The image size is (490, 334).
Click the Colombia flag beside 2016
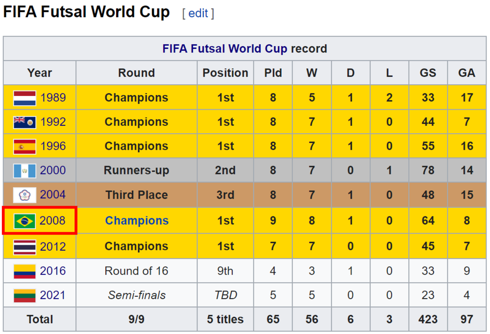click(x=24, y=271)
